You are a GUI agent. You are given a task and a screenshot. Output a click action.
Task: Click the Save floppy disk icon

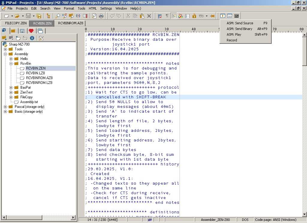28,16
